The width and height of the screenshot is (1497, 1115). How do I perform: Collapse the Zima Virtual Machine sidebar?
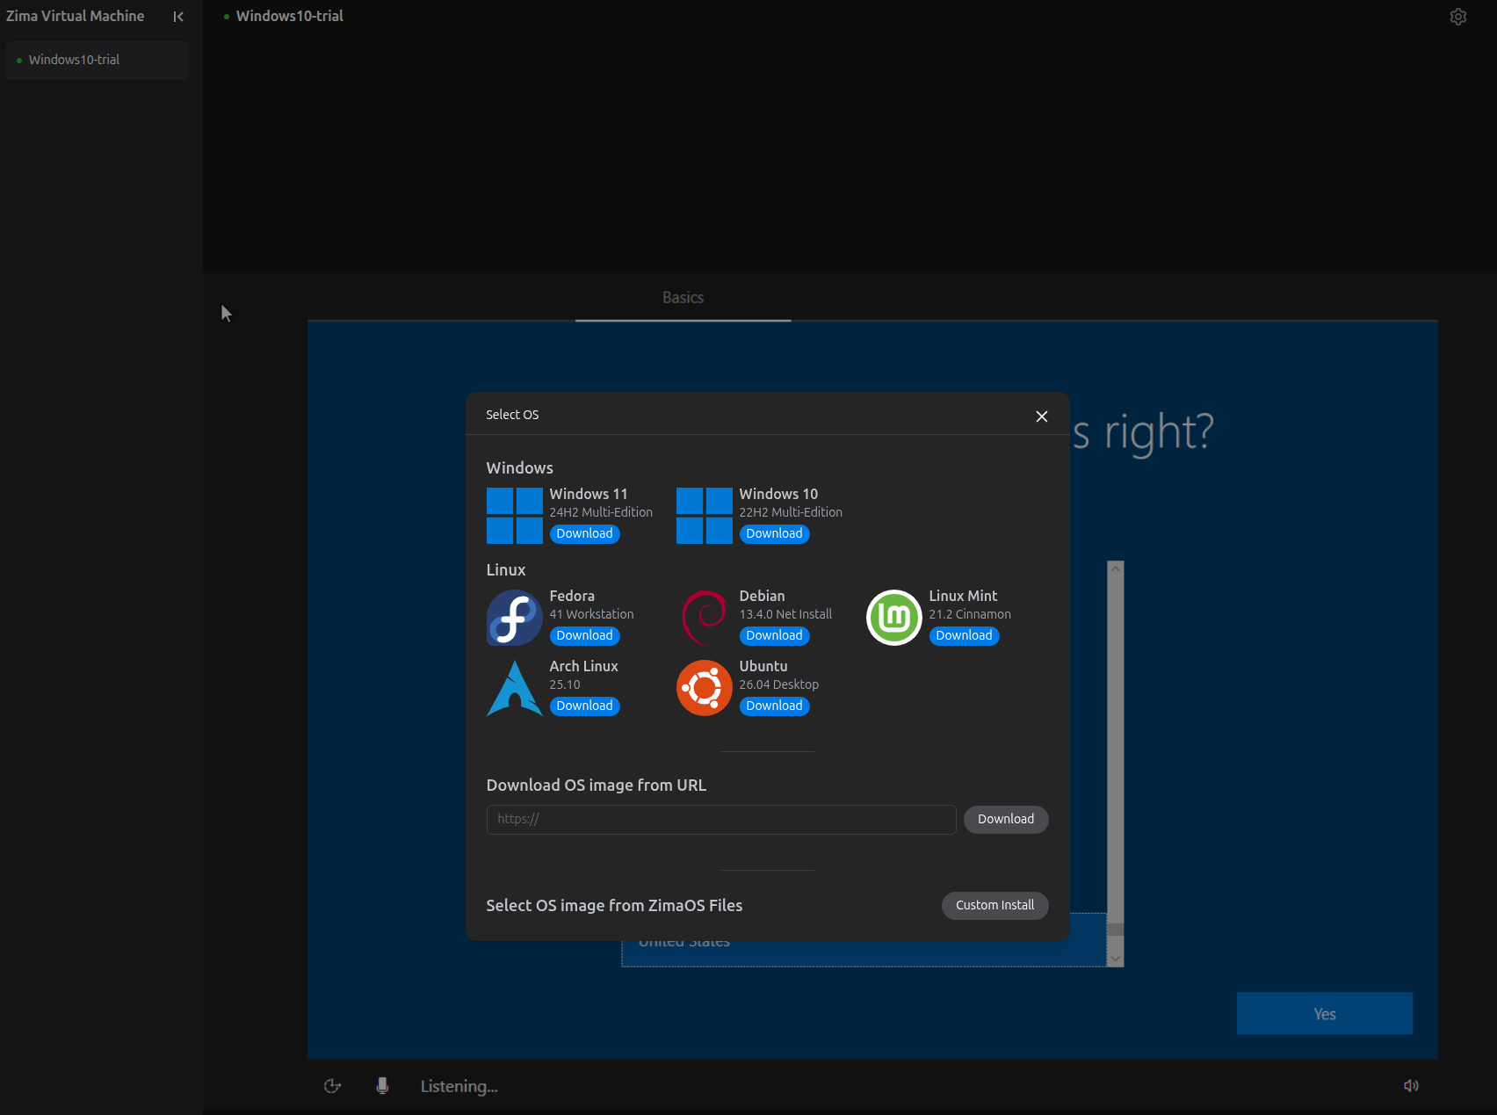(x=178, y=17)
